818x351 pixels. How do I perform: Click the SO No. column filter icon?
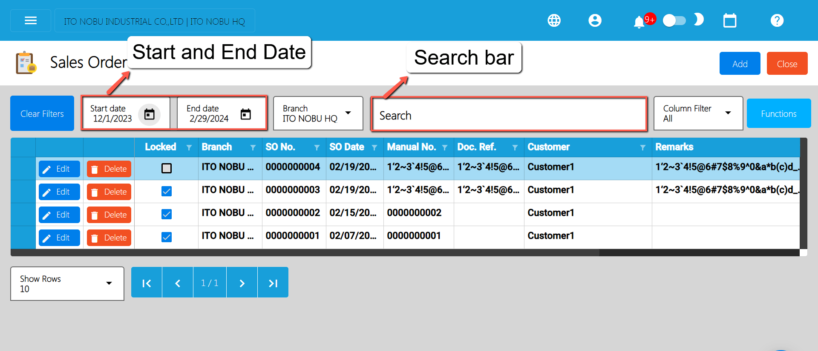(317, 147)
